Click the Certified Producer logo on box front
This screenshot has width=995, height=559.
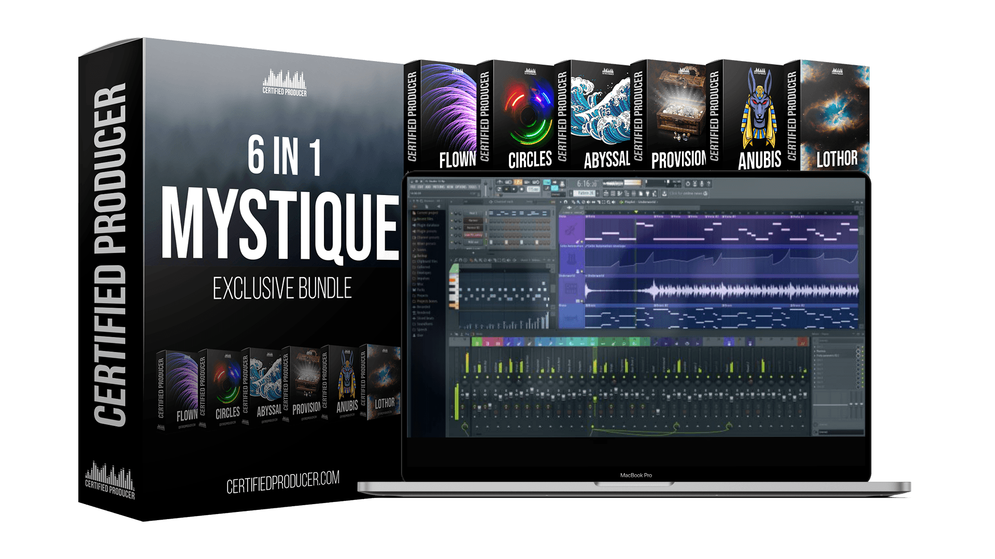[285, 83]
